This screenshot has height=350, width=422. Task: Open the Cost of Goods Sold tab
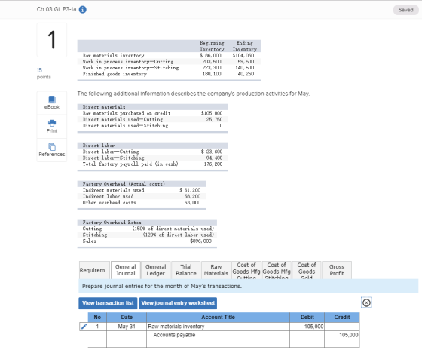[307, 270]
